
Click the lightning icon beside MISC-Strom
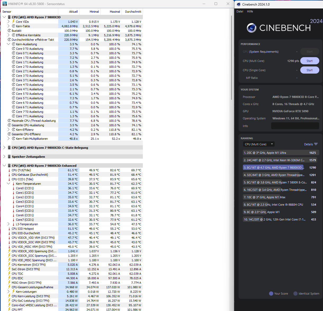(x=9, y=282)
